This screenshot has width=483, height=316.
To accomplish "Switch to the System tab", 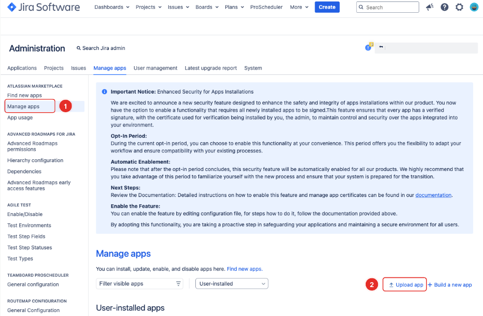I will click(x=253, y=68).
